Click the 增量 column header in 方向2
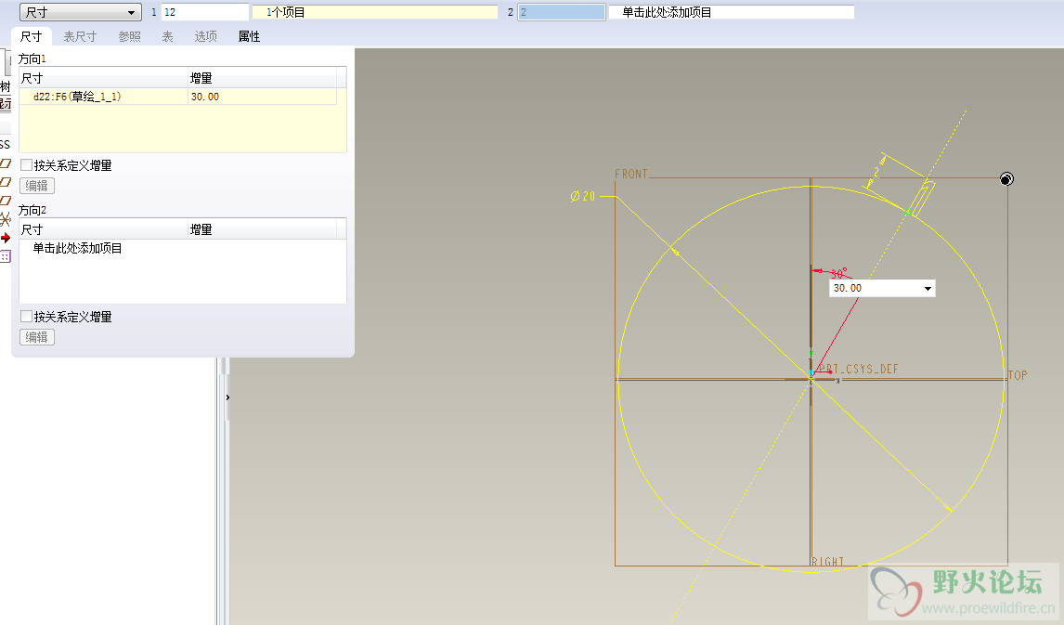1064x625 pixels. point(262,229)
